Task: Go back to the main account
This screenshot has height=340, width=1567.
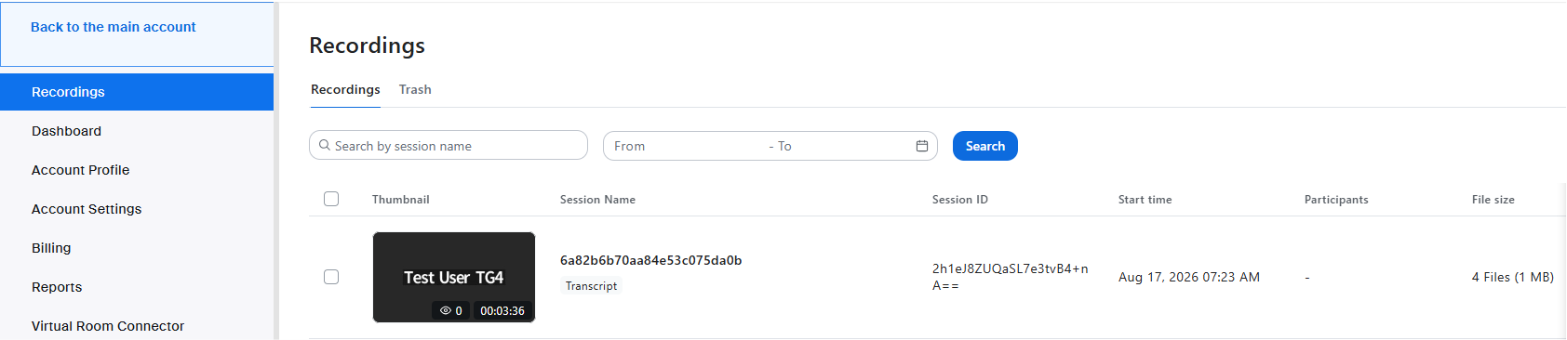Action: pos(114,27)
